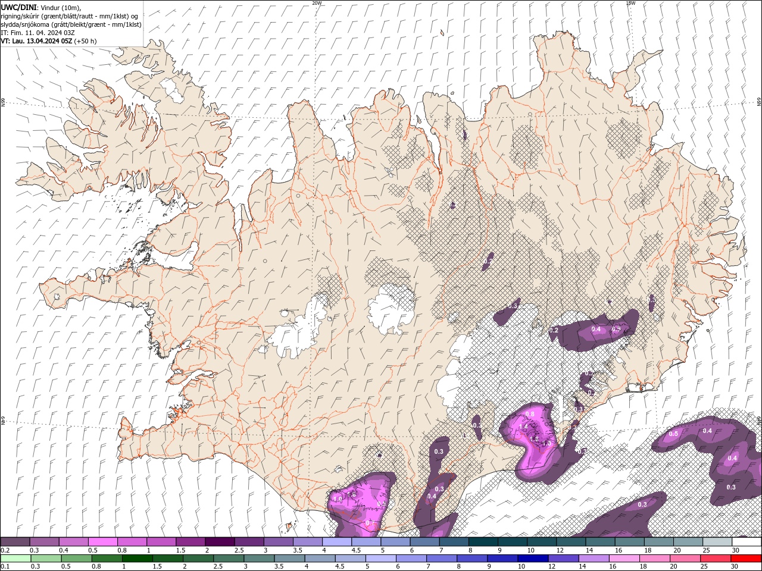The height and width of the screenshot is (571, 762).
Task: Click the '18' label in the upper legend row
Action: click(648, 550)
